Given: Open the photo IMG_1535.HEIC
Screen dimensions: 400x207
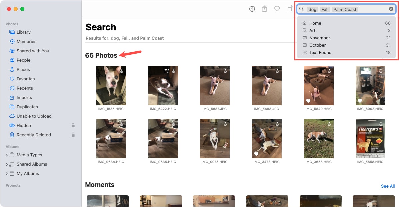Looking at the screenshot, I should [111, 85].
